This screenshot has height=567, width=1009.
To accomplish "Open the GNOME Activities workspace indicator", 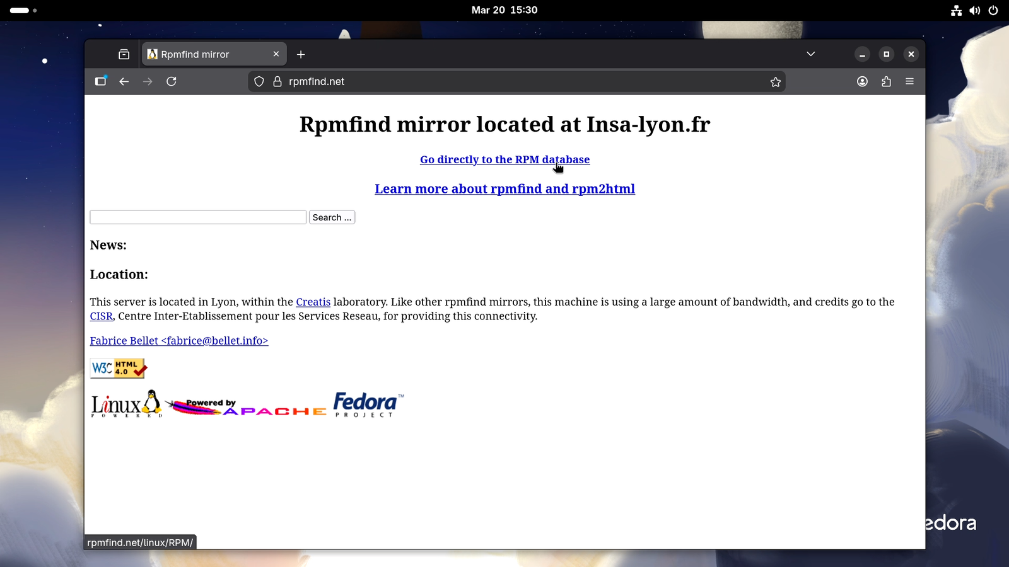I will tap(23, 10).
